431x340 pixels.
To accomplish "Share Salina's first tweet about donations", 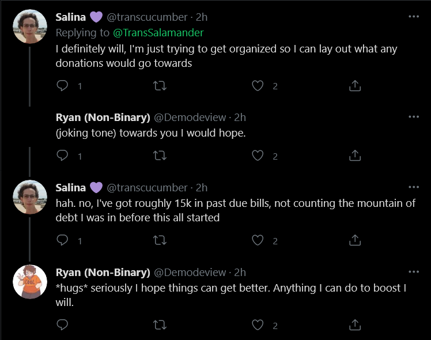I will pyautogui.click(x=355, y=86).
